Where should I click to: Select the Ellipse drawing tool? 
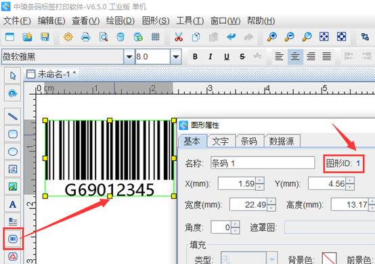[x=13, y=152]
